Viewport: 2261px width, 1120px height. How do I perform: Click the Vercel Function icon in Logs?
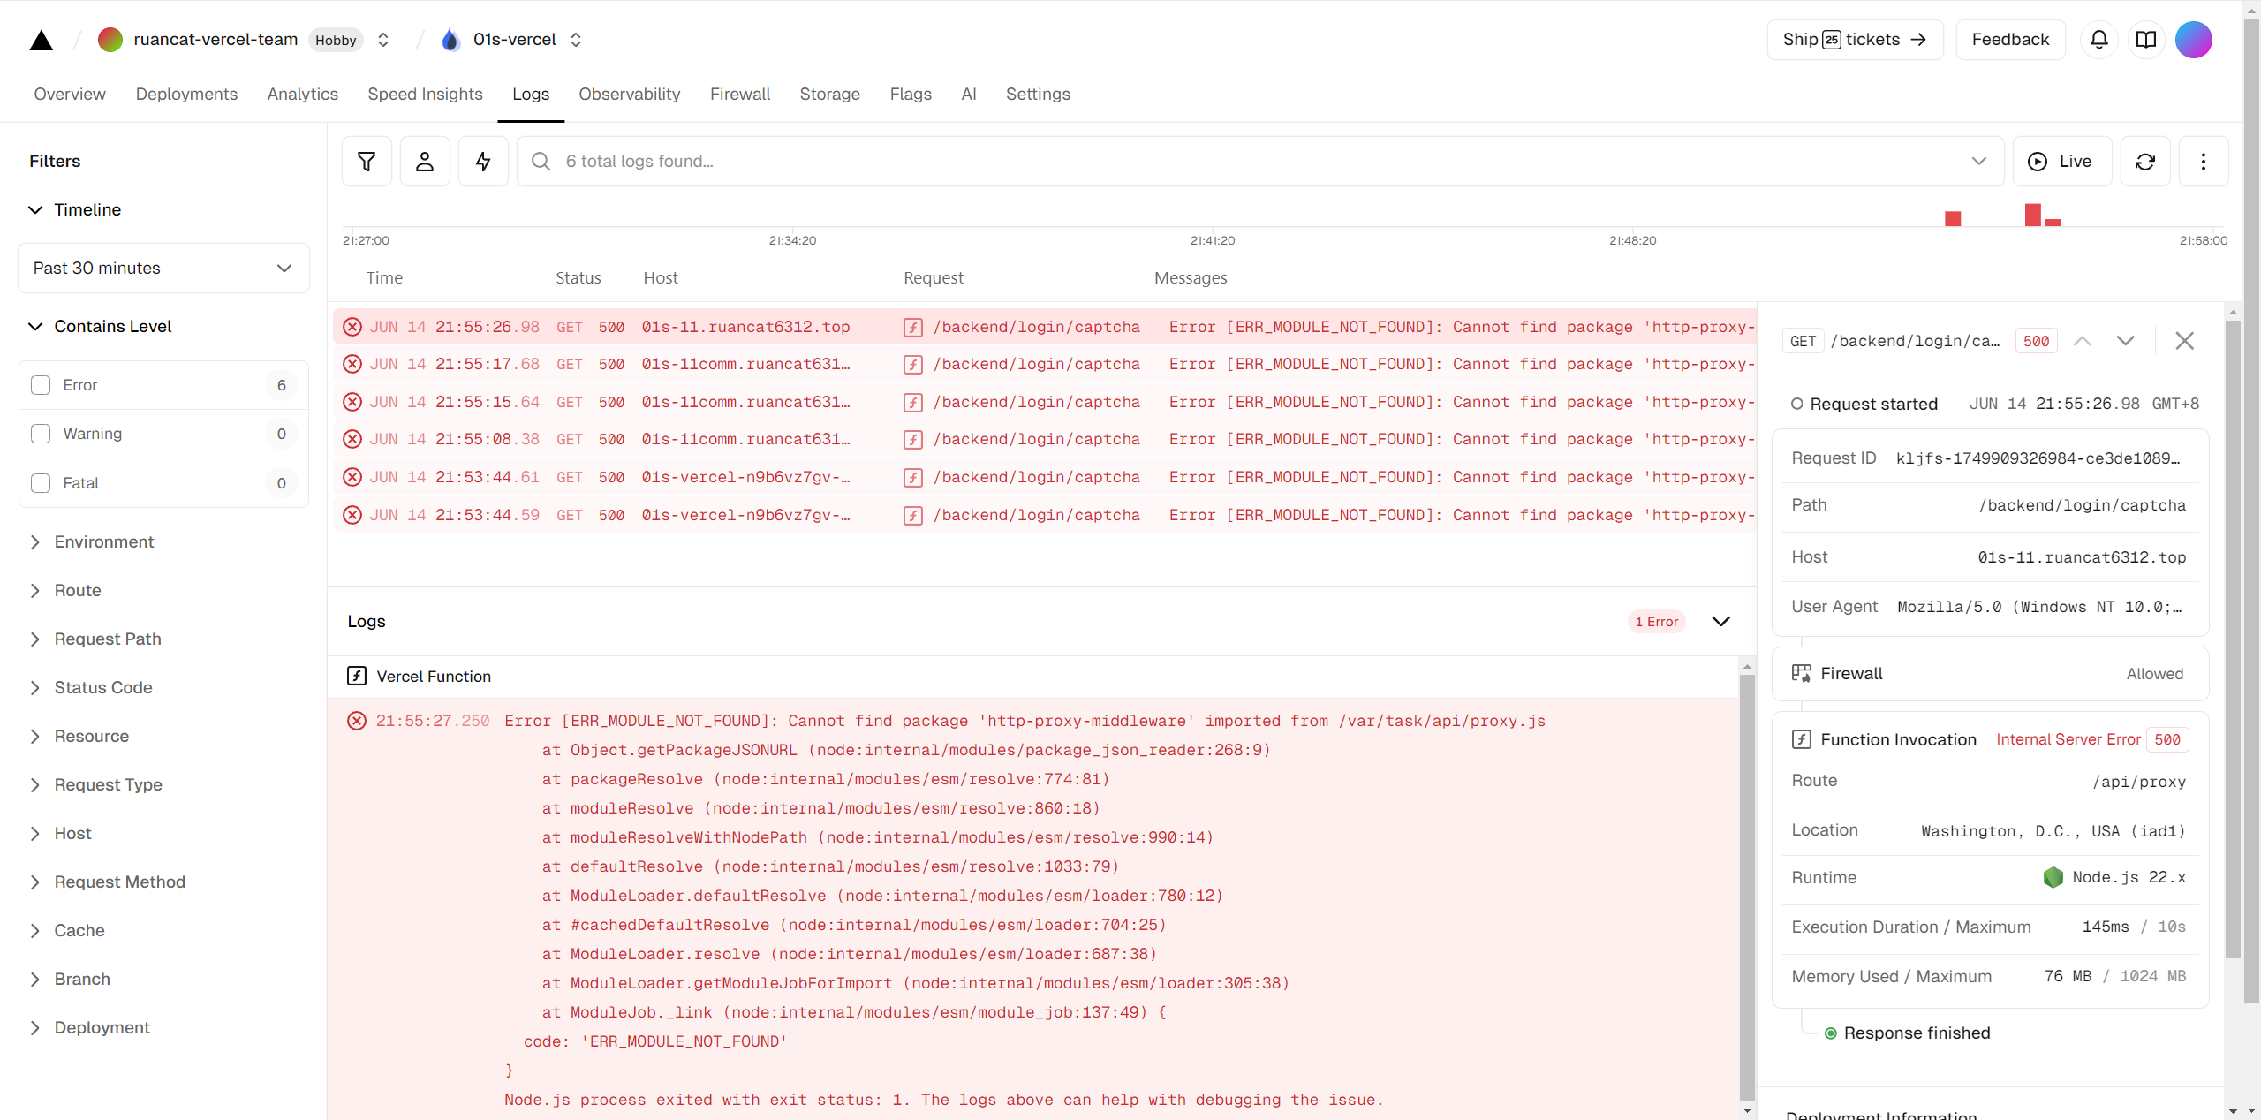click(357, 676)
